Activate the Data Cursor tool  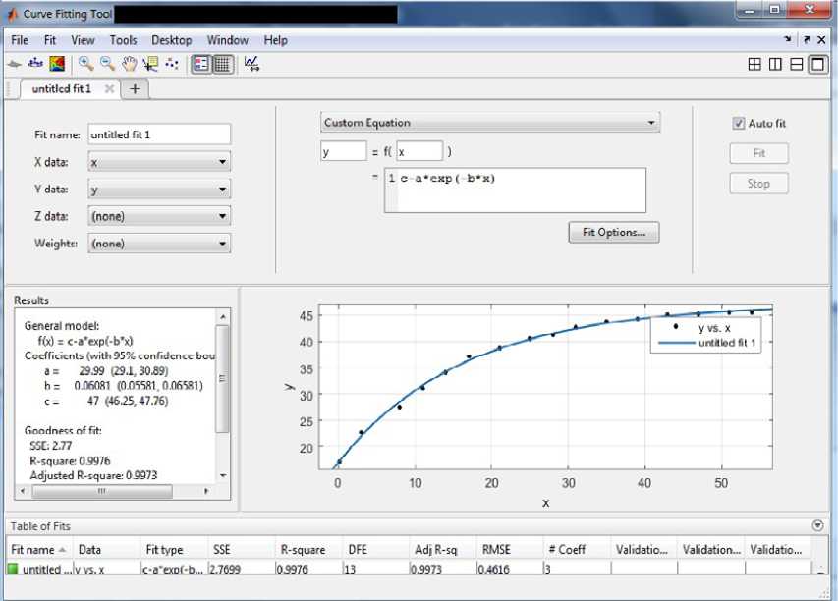click(149, 64)
